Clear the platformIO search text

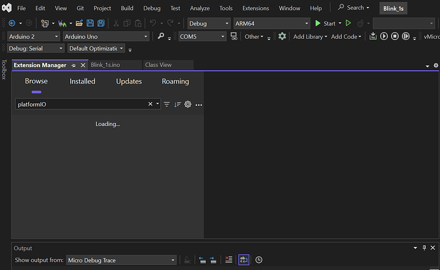pyautogui.click(x=150, y=104)
